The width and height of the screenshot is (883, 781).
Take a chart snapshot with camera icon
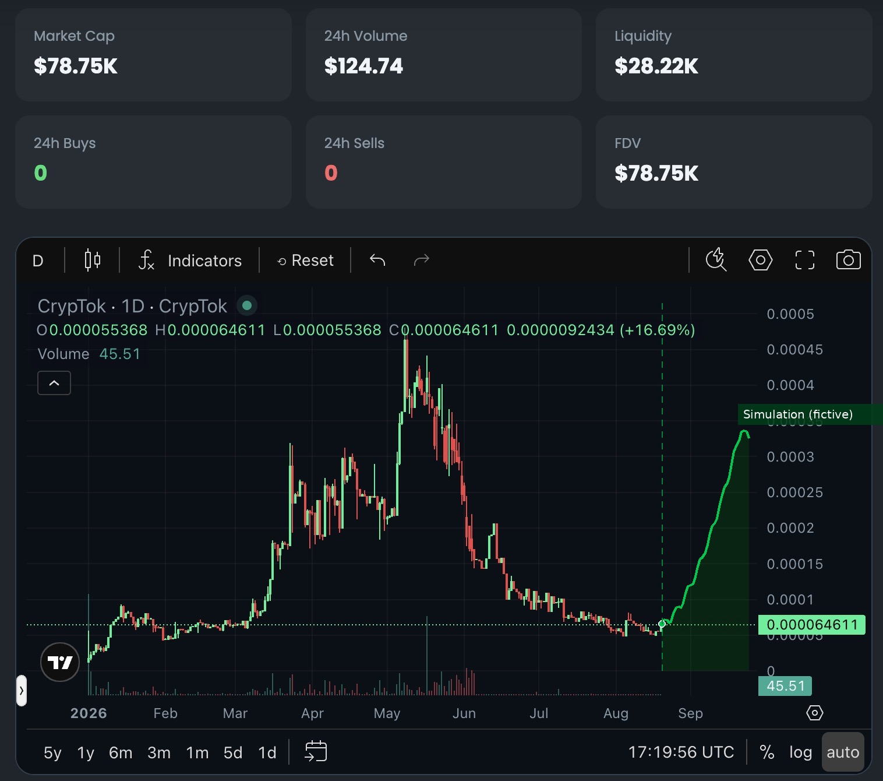point(848,260)
